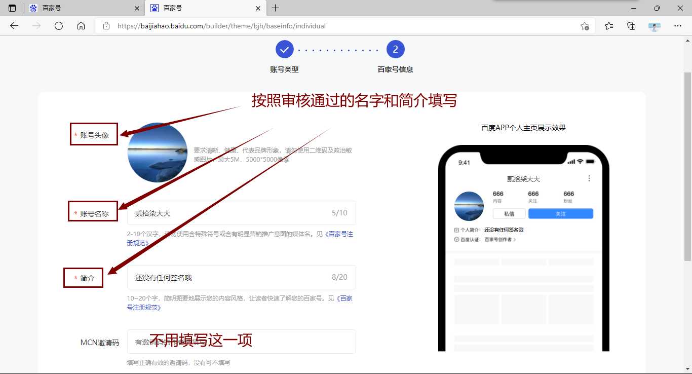Image resolution: width=692 pixels, height=374 pixels.
Task: Click the account avatar image to change
Action: [158, 153]
